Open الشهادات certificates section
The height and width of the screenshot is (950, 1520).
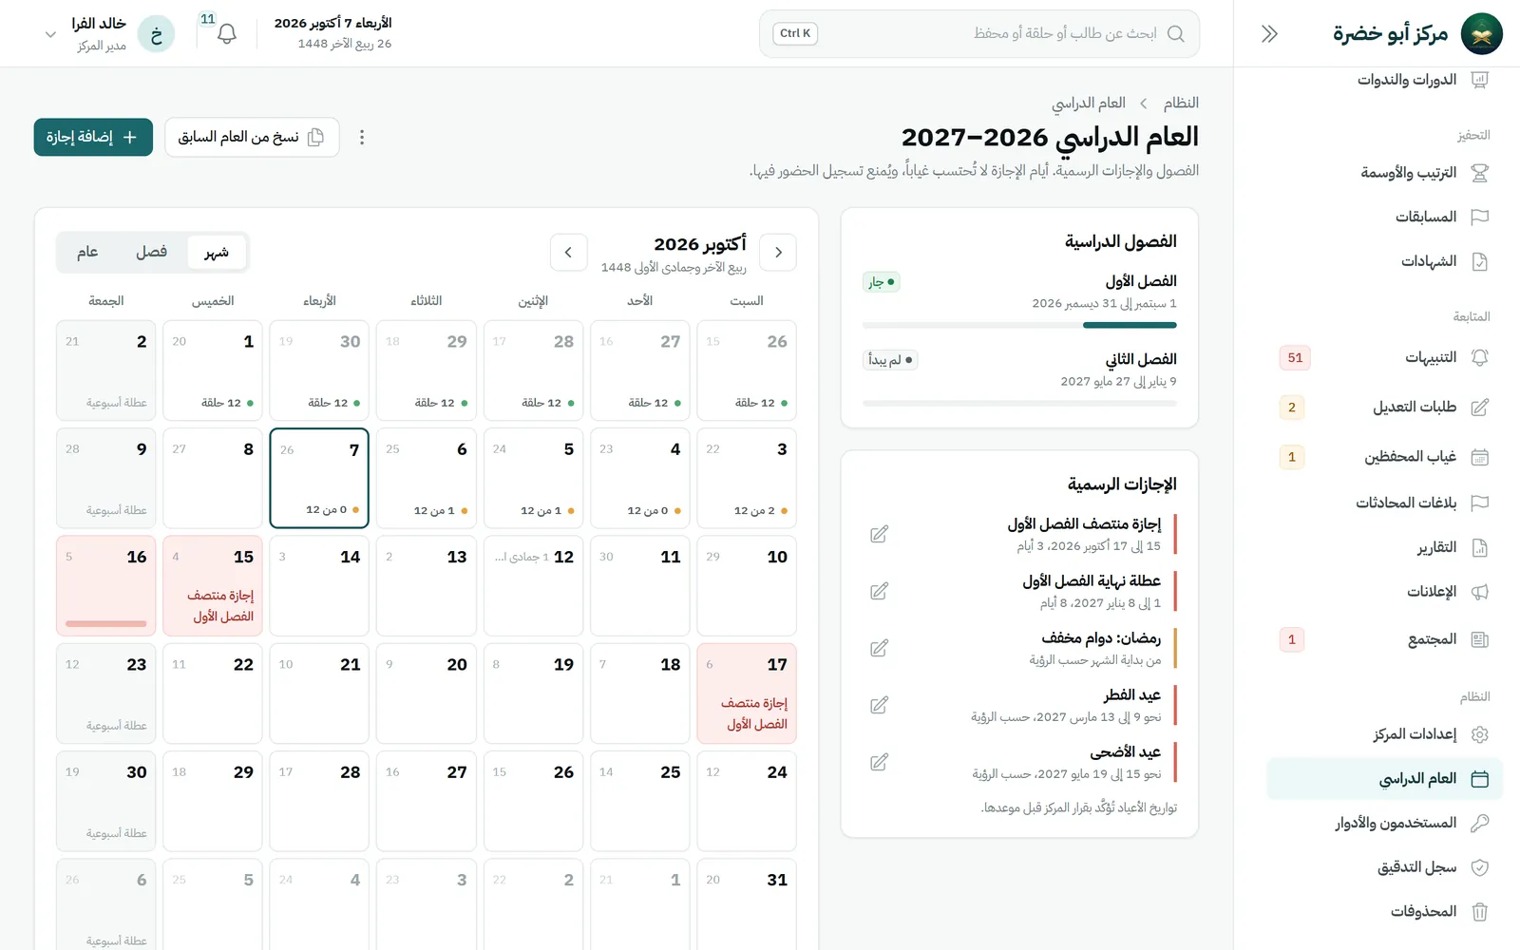coord(1385,261)
